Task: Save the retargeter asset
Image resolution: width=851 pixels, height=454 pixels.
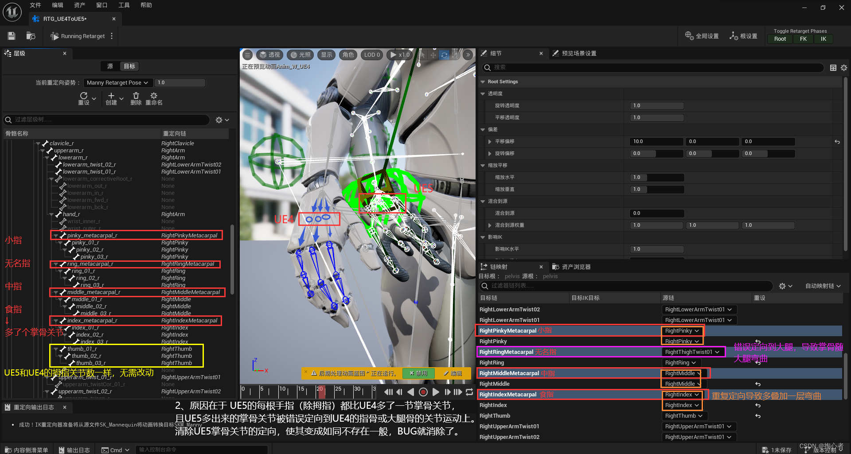Action: [11, 36]
